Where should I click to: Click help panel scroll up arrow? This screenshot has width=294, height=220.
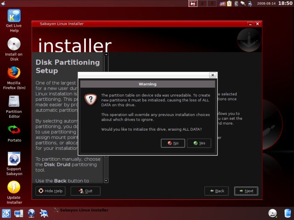106,55
